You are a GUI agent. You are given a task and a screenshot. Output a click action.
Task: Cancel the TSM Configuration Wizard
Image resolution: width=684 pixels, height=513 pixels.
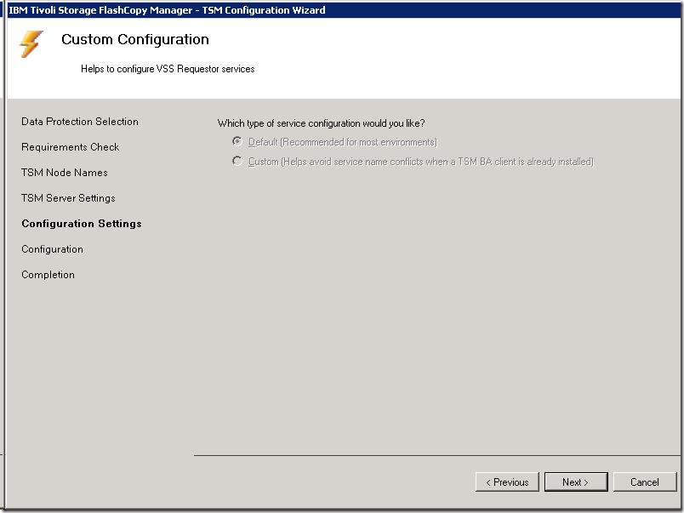tap(644, 482)
